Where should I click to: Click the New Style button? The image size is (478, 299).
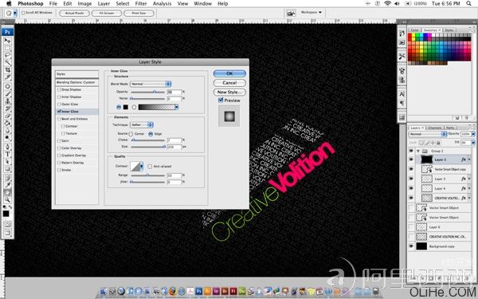pos(229,92)
